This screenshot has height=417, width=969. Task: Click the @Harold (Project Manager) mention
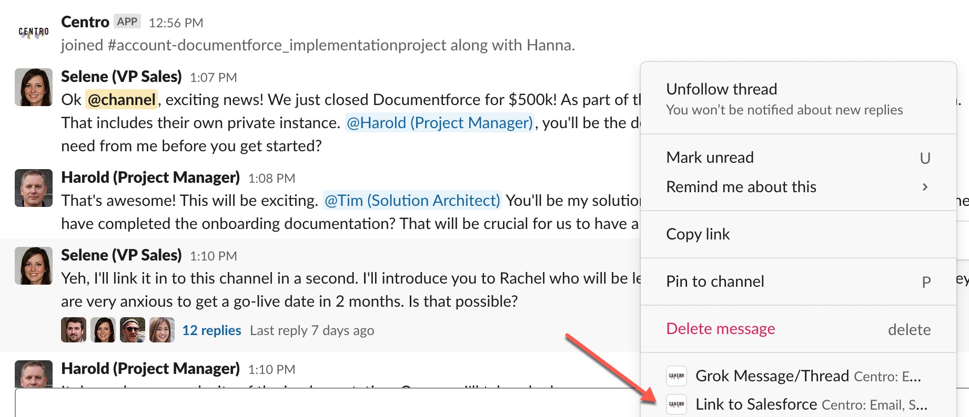440,123
